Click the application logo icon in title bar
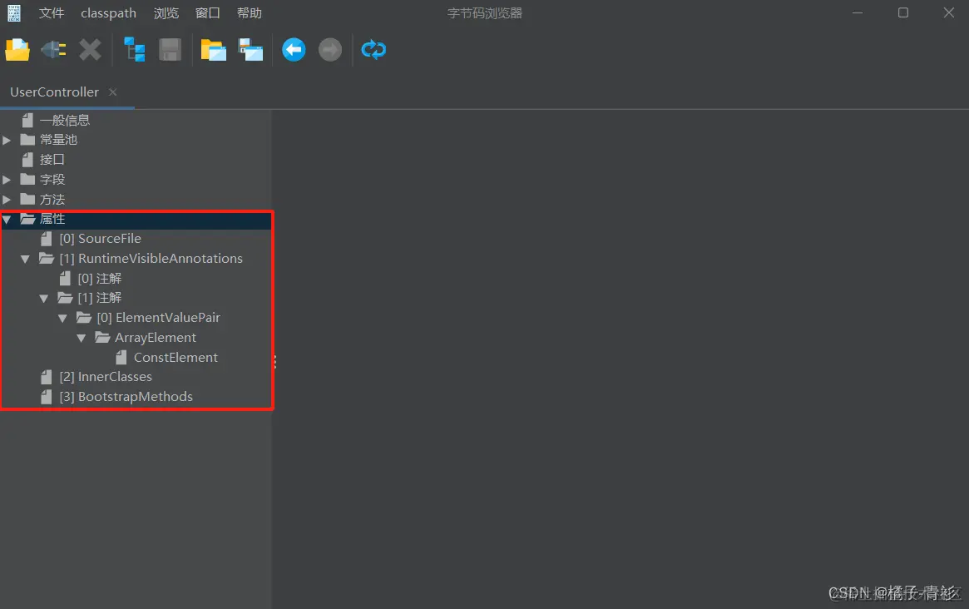This screenshot has height=609, width=969. point(14,13)
